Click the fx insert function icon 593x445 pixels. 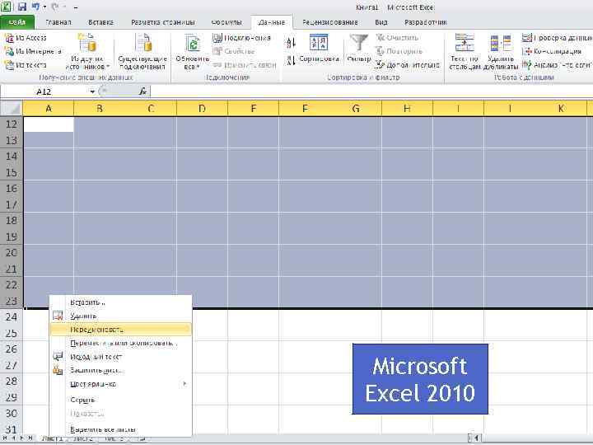[142, 91]
